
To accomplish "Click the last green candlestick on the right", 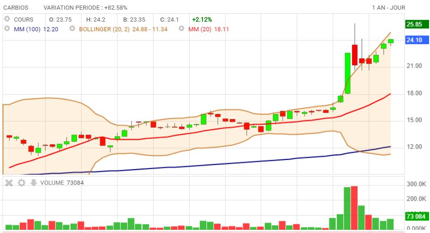I will point(390,41).
